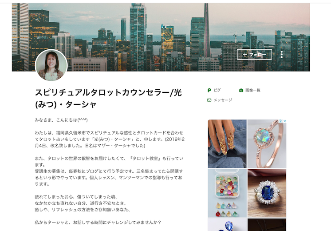Image resolution: width=331 pixels, height=231 pixels.
Task: Click the plus icon in the follow button
Action: click(244, 55)
